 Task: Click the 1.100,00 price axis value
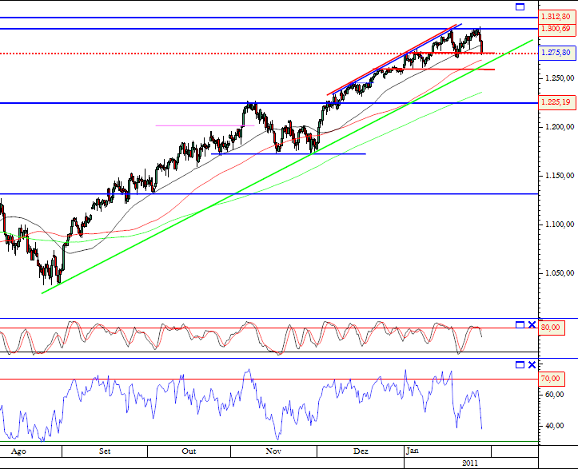tap(560, 225)
